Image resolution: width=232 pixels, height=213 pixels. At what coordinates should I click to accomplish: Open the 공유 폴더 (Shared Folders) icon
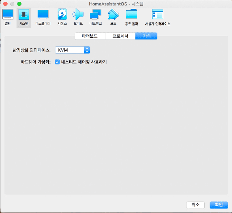(131, 17)
